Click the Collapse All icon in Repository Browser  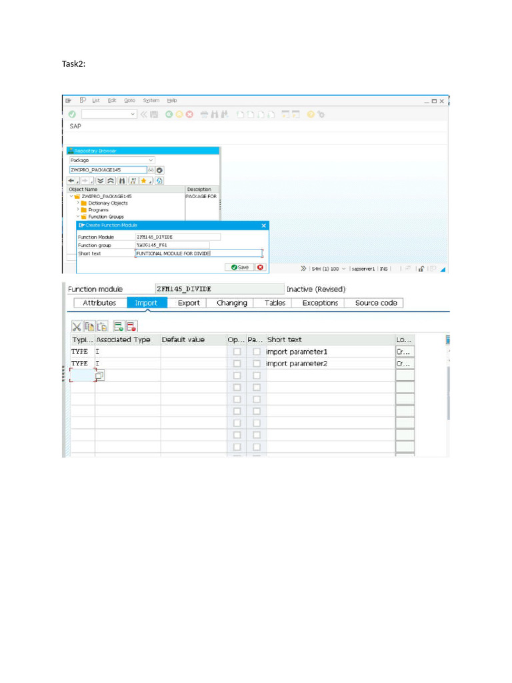tap(111, 181)
